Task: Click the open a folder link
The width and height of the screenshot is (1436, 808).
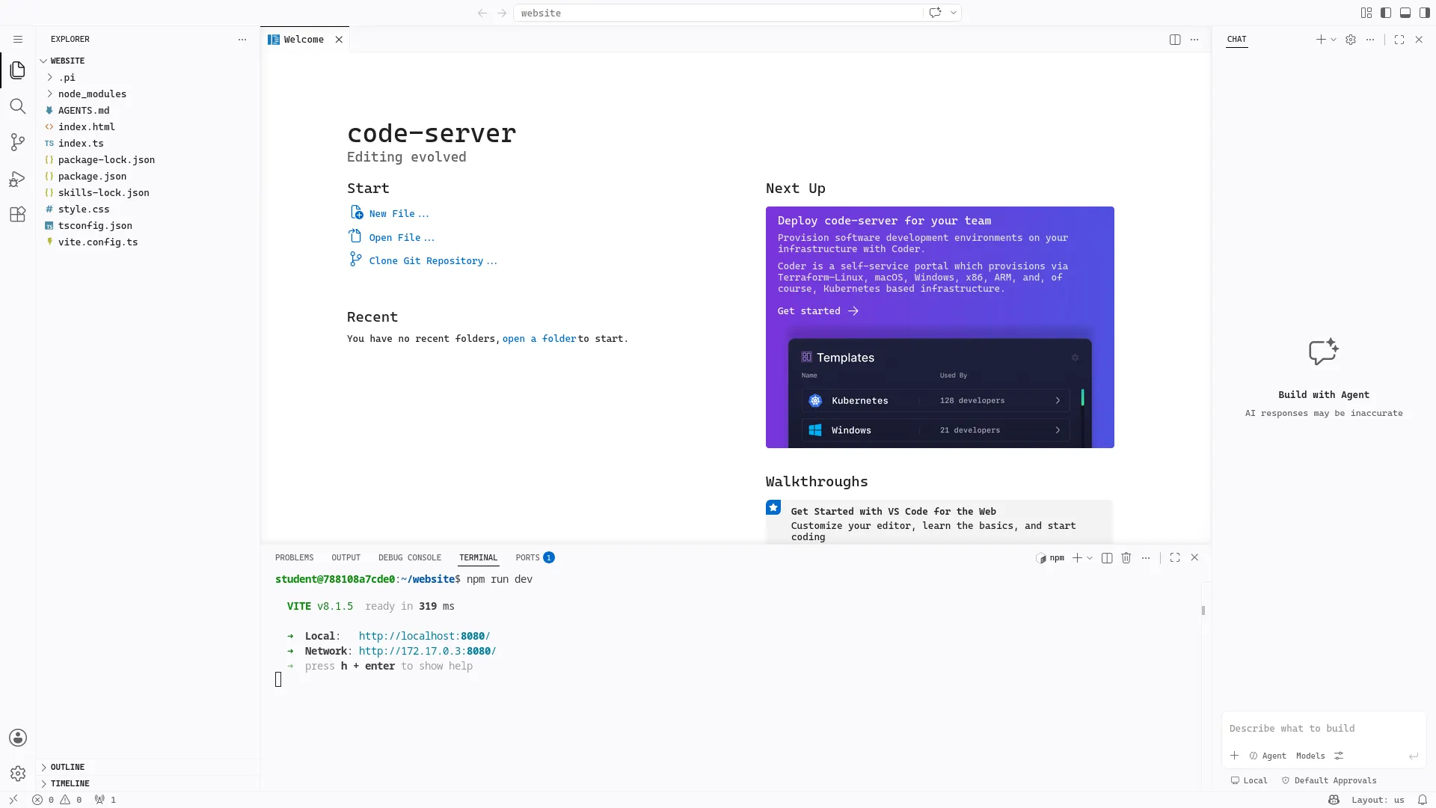Action: [x=539, y=339]
